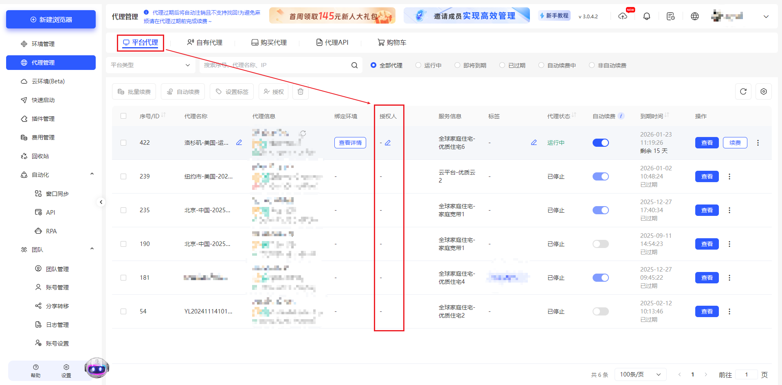Edit the 洛杉矶 proxy name with pencil icon
Screen dimensions: 782x385
pyautogui.click(x=239, y=143)
